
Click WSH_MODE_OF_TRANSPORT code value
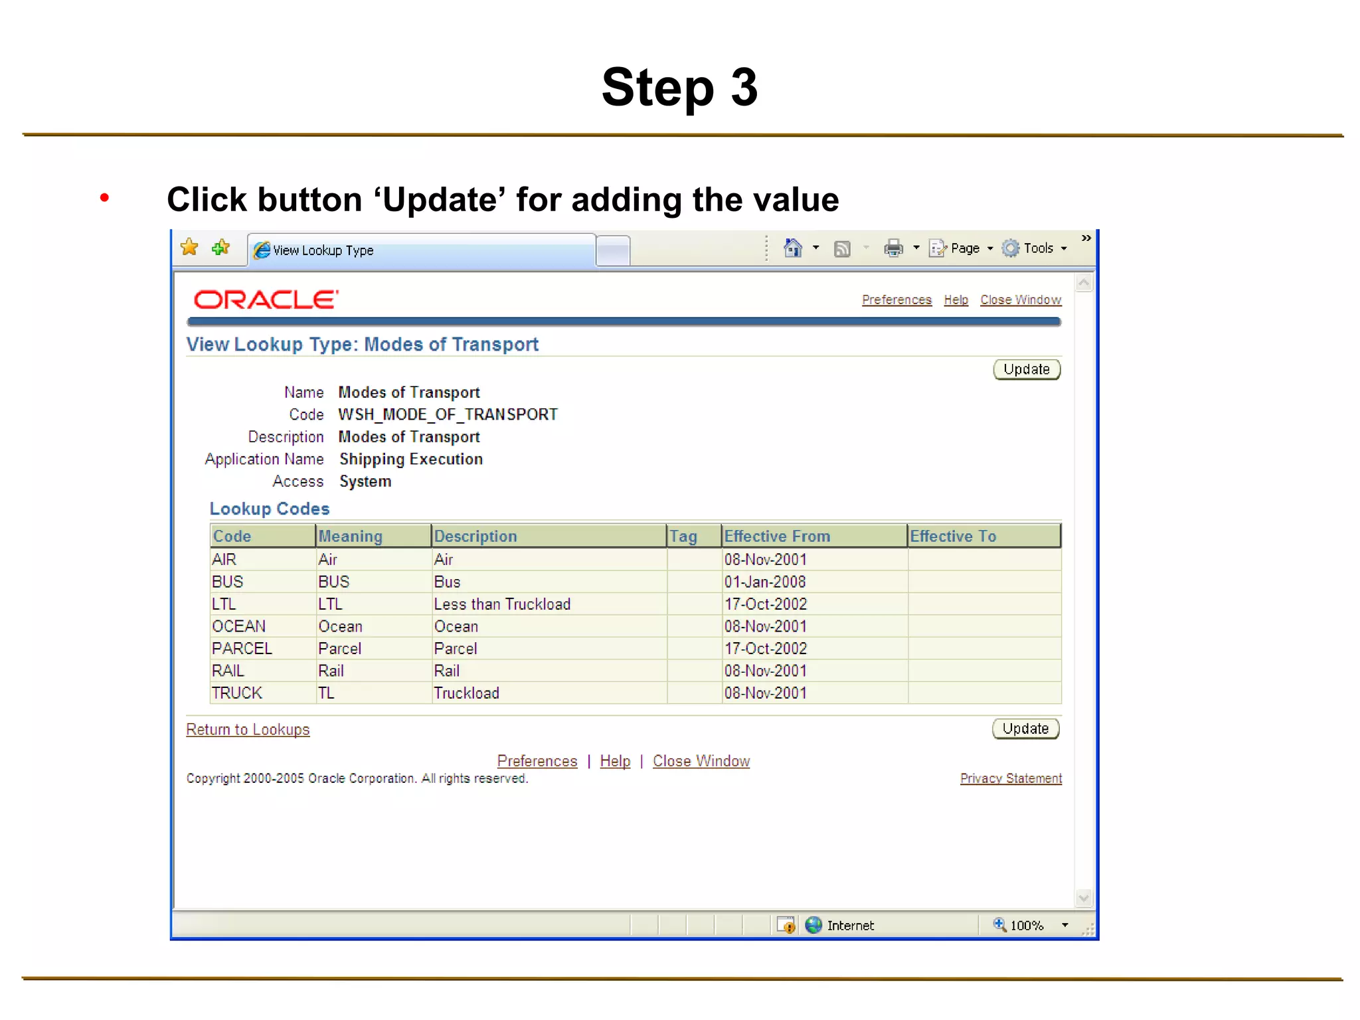coord(448,415)
